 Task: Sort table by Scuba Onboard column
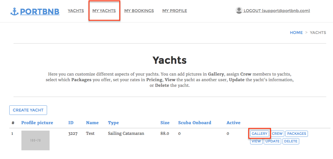click(x=195, y=123)
